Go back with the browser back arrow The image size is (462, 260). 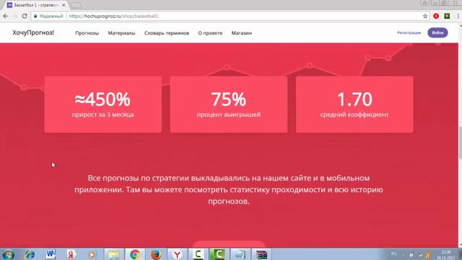pos(5,16)
